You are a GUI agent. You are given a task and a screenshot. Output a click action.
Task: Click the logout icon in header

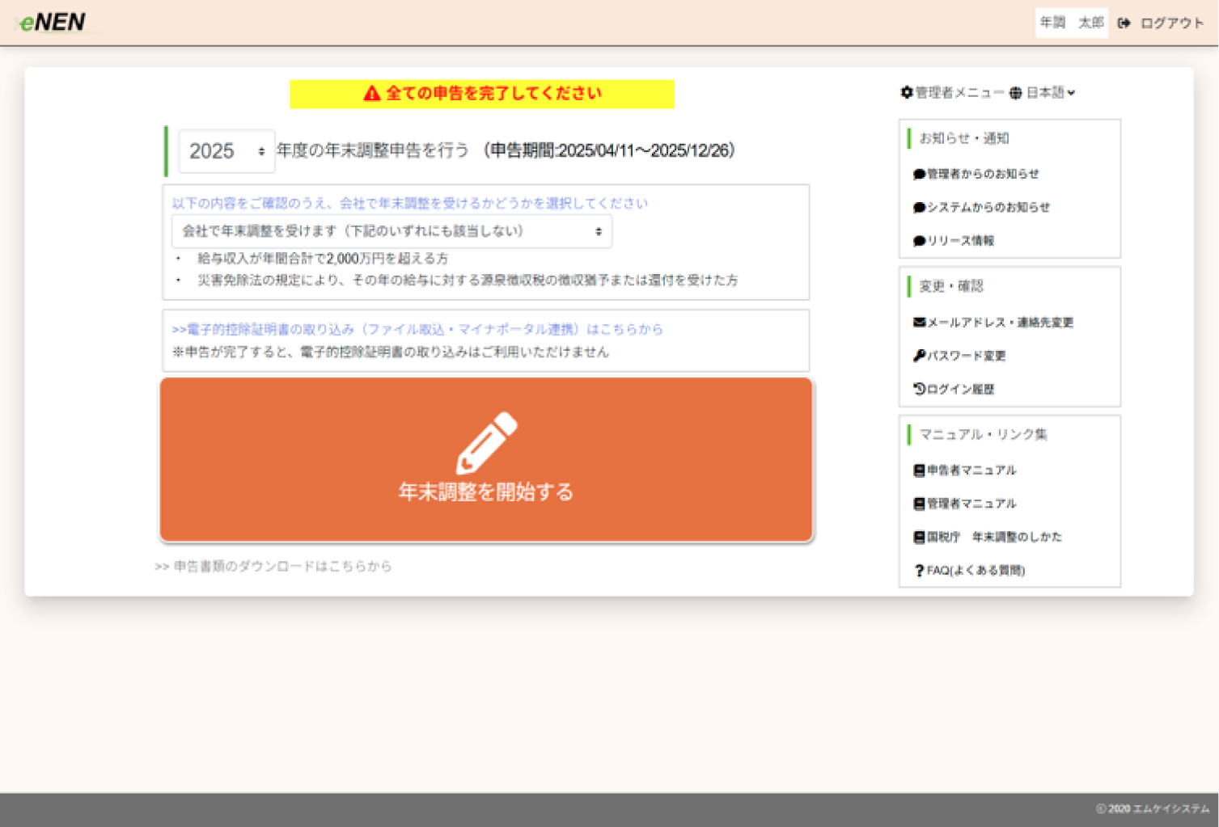click(x=1124, y=23)
